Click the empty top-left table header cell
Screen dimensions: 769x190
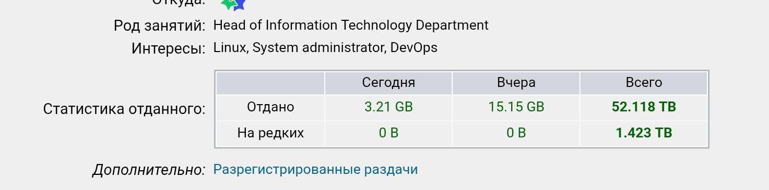tap(270, 83)
